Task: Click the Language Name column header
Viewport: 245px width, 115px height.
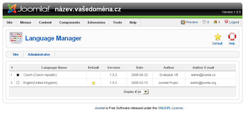Action: point(54,68)
